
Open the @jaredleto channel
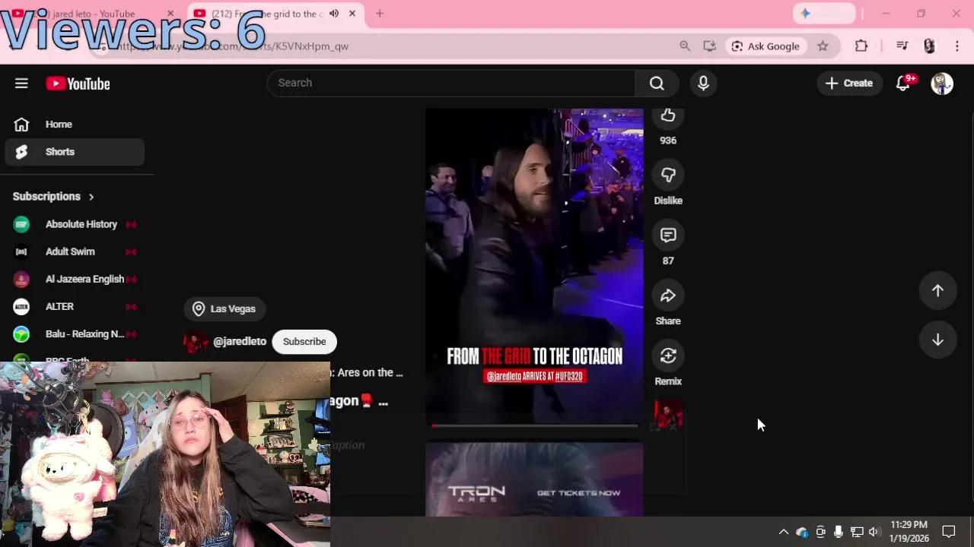coord(239,342)
